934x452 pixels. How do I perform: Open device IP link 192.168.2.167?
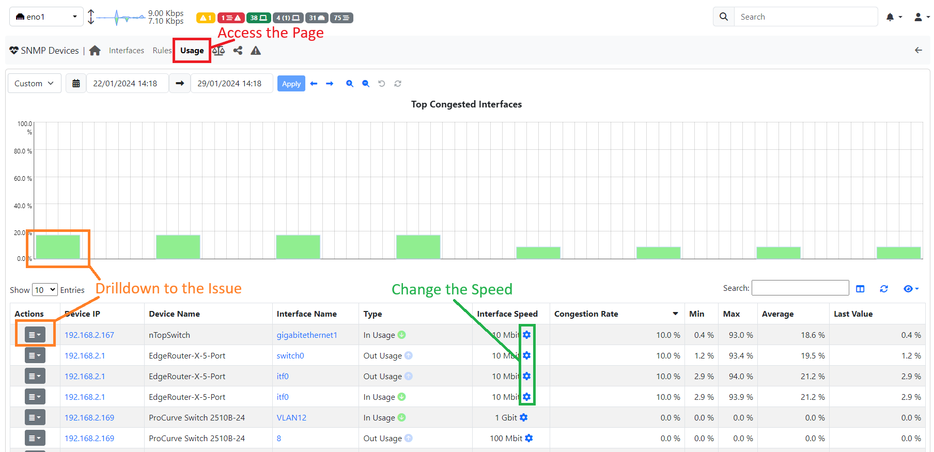tap(89, 335)
